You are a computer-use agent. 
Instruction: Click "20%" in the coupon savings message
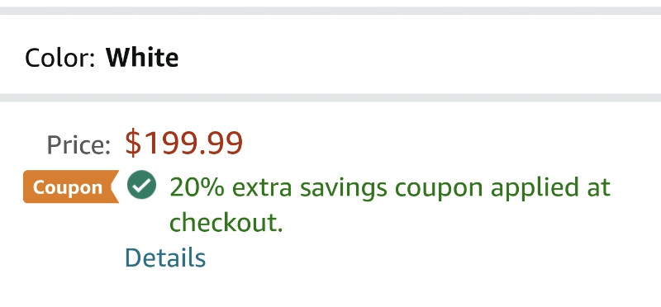point(197,187)
